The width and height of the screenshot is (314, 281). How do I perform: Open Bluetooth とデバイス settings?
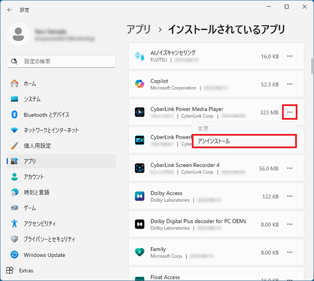(x=61, y=115)
